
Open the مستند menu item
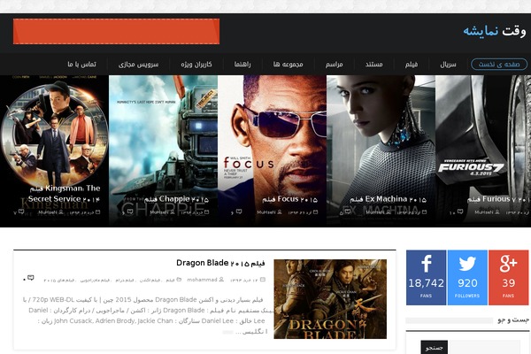point(374,65)
